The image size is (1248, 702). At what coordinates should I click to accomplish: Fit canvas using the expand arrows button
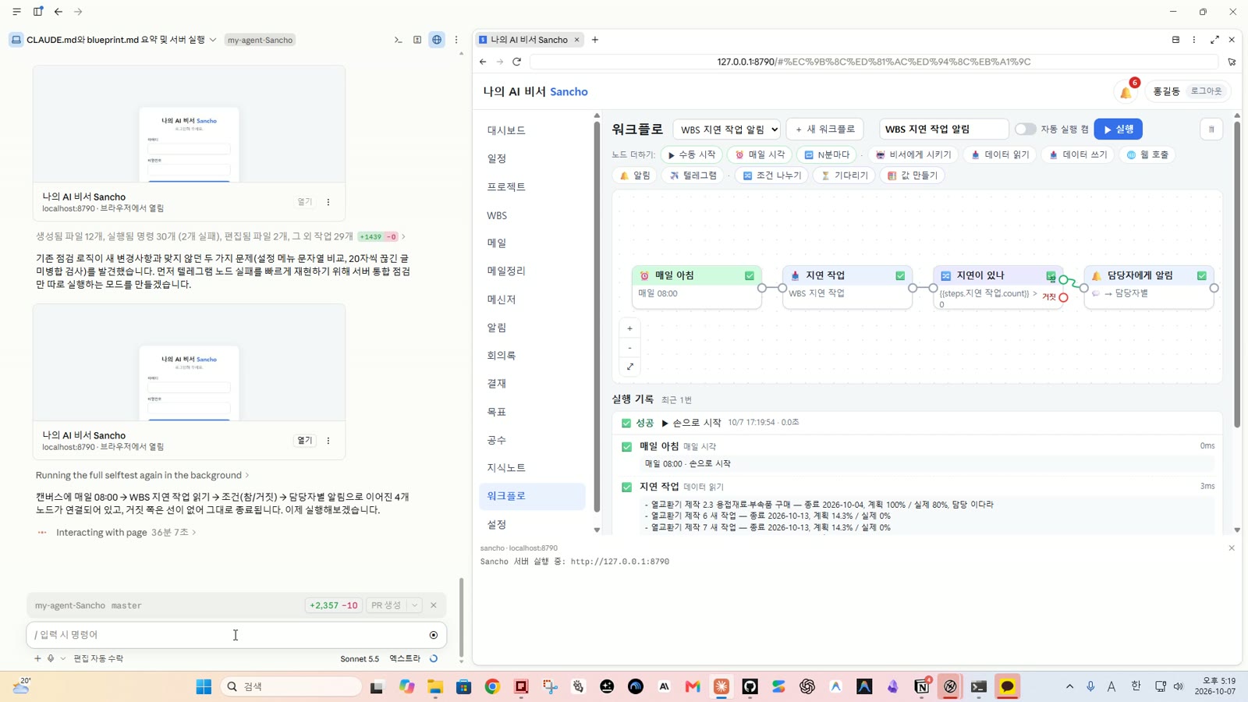[x=630, y=367]
